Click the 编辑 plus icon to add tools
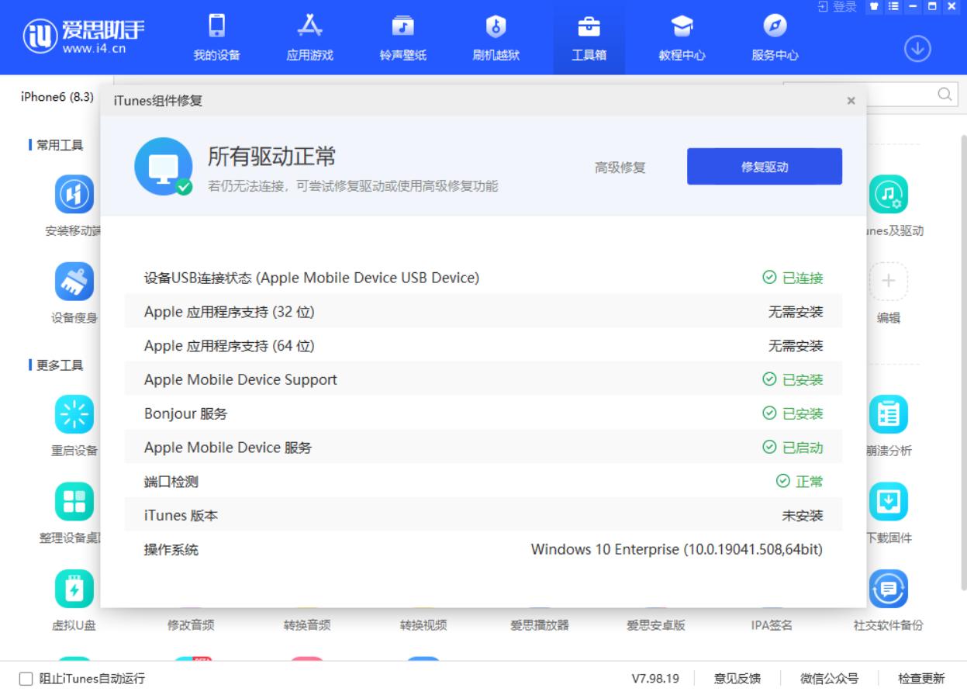 (x=888, y=283)
